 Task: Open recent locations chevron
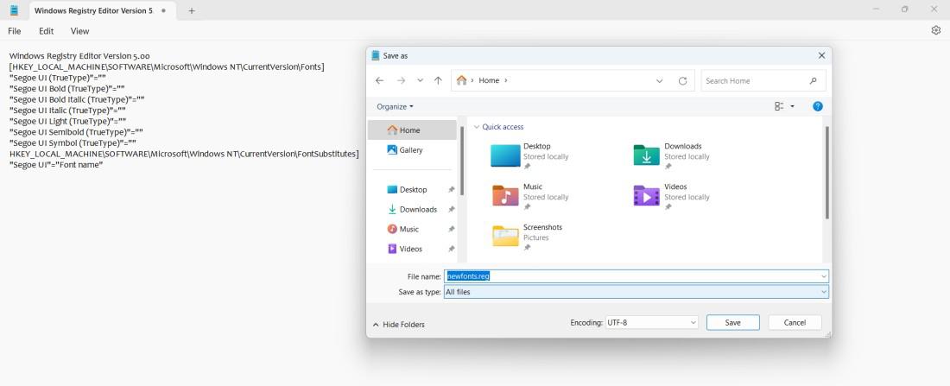pyautogui.click(x=420, y=80)
